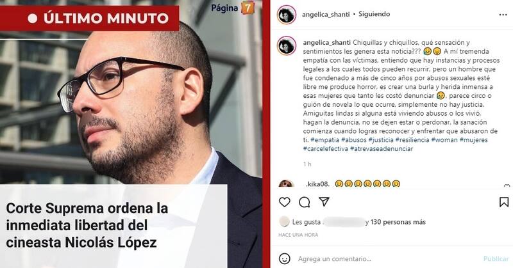Share the post with the paper plane icon
513x268 pixels.
(324, 201)
